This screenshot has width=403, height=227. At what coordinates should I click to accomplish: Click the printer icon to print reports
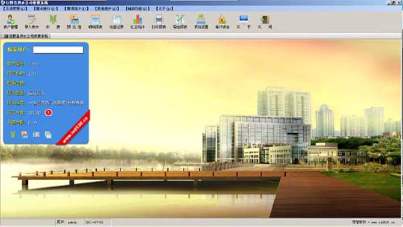click(159, 22)
